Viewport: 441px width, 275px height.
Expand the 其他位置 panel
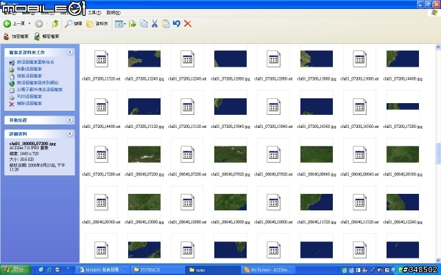click(x=70, y=120)
